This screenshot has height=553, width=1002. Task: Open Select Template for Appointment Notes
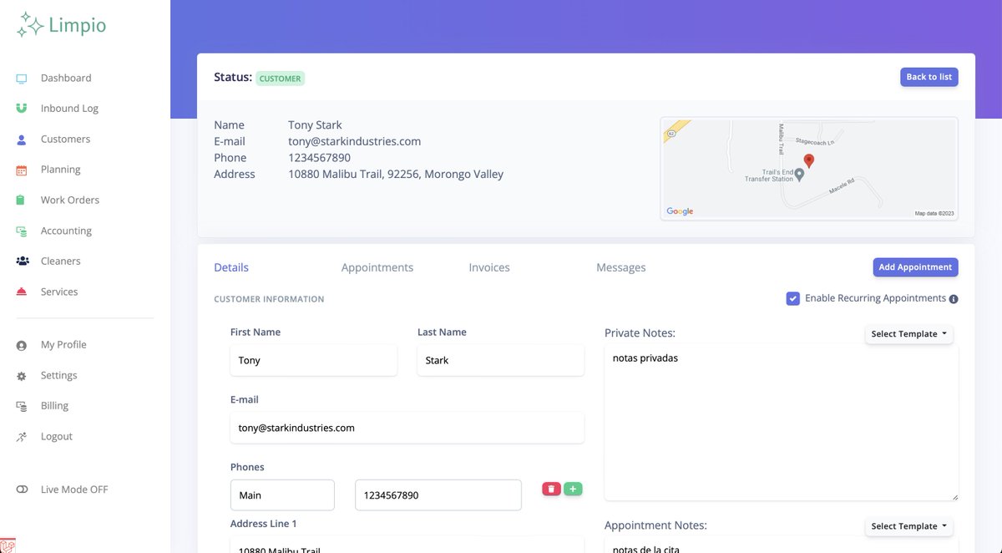click(908, 525)
